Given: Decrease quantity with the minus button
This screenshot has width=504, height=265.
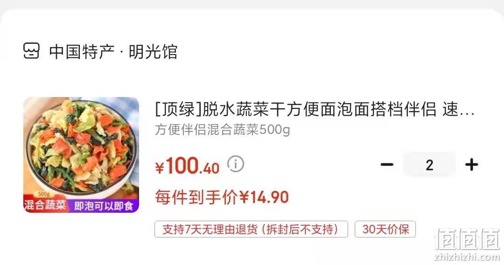Looking at the screenshot, I should pyautogui.click(x=387, y=165).
